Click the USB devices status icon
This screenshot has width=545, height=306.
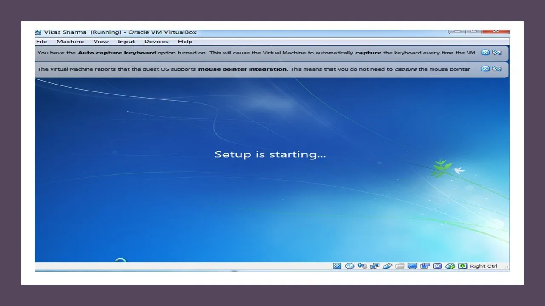coord(387,266)
